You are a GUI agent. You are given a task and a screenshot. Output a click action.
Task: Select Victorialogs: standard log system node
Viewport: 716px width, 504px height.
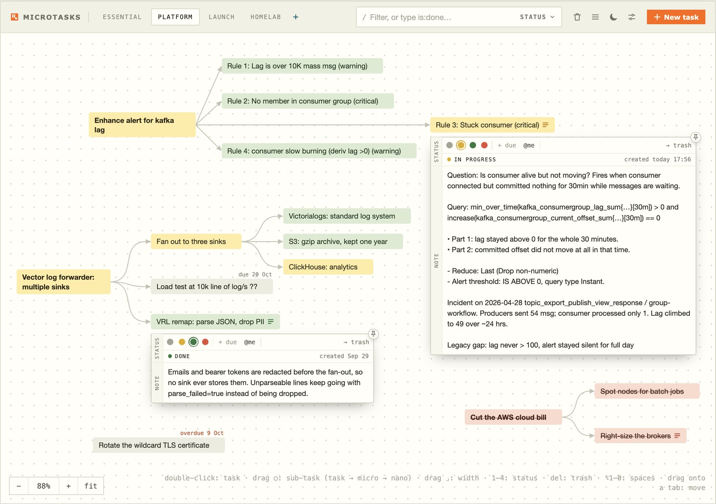click(x=347, y=216)
